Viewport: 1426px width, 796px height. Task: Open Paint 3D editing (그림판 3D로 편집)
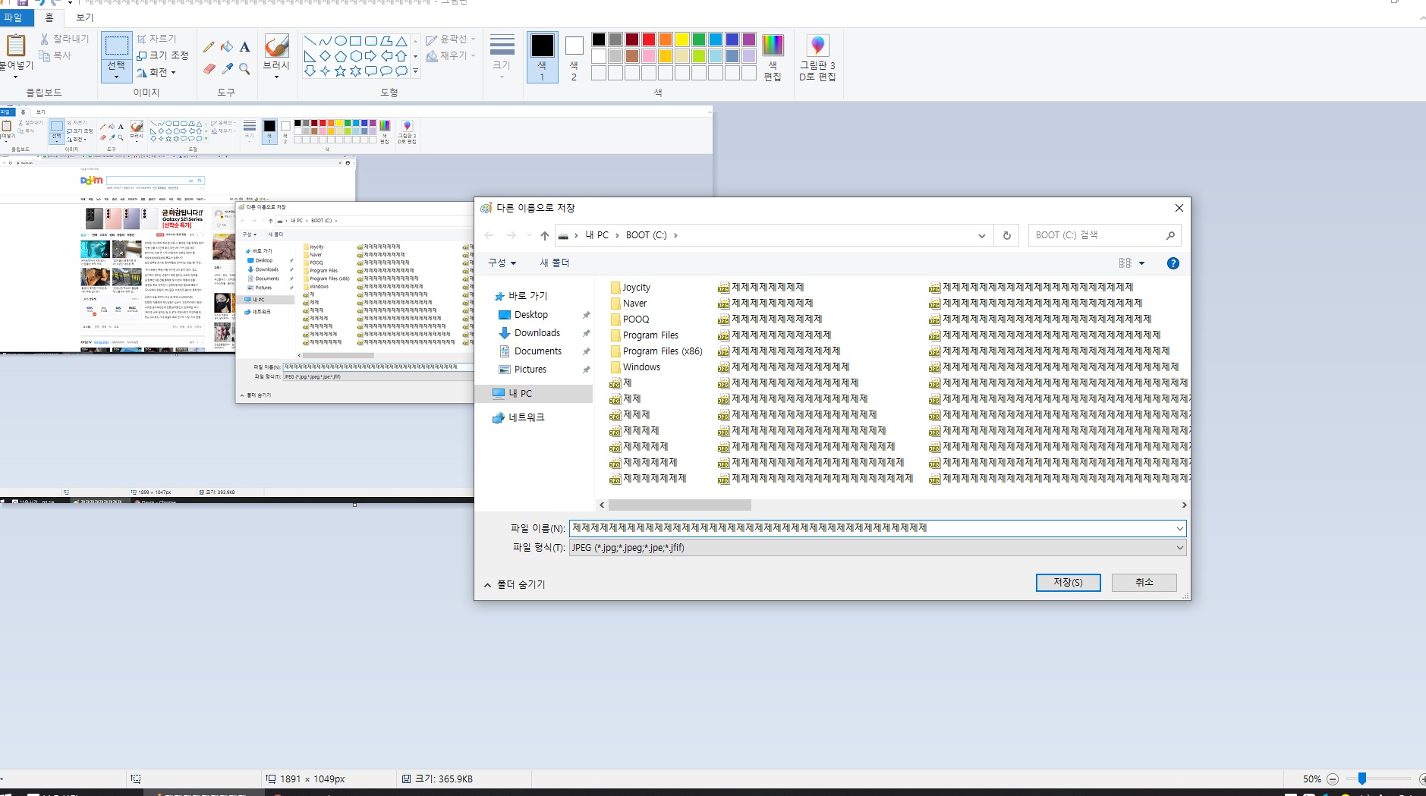[x=817, y=57]
